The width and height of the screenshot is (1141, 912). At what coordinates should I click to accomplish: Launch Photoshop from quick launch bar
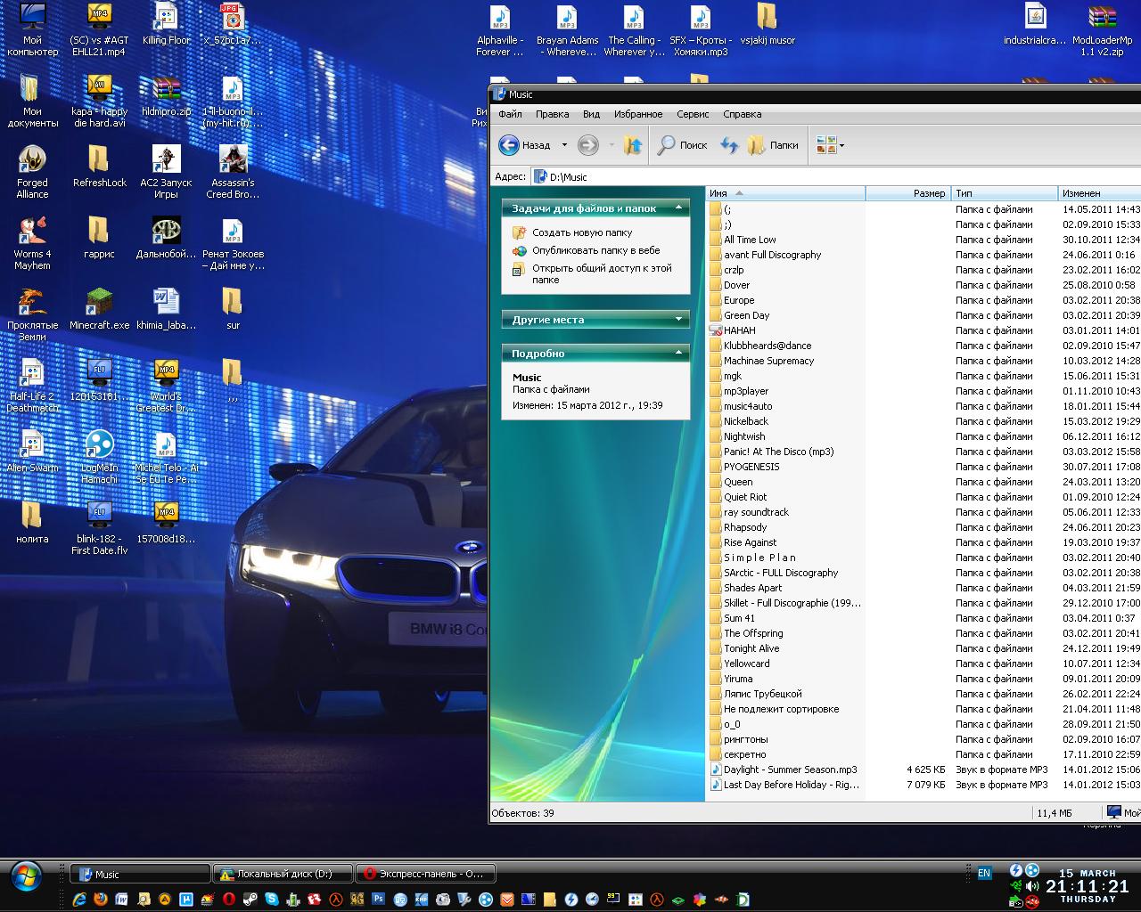pyautogui.click(x=379, y=900)
